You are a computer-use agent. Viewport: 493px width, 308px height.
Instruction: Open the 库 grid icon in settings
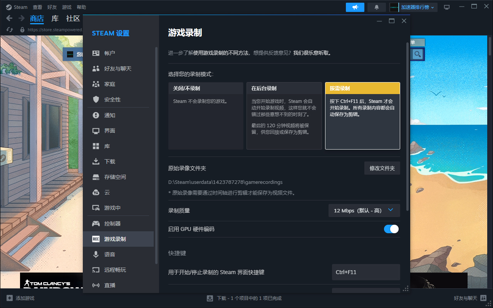tap(96, 146)
